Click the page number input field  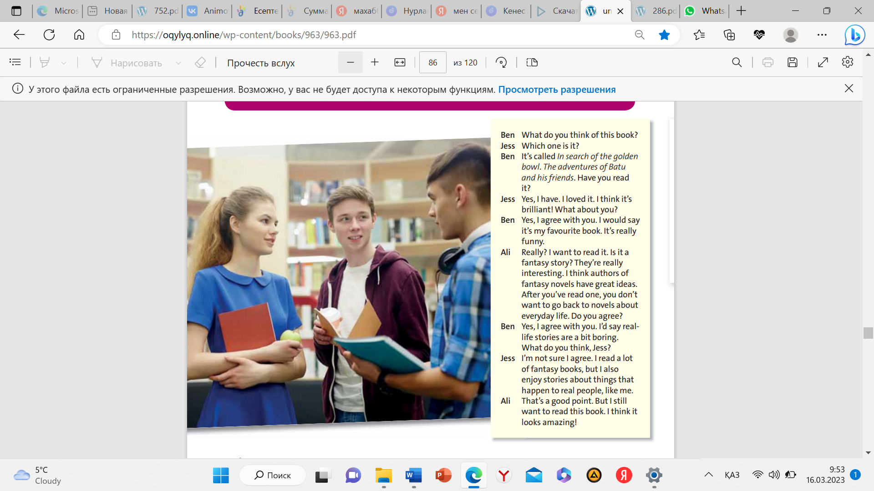(x=432, y=63)
